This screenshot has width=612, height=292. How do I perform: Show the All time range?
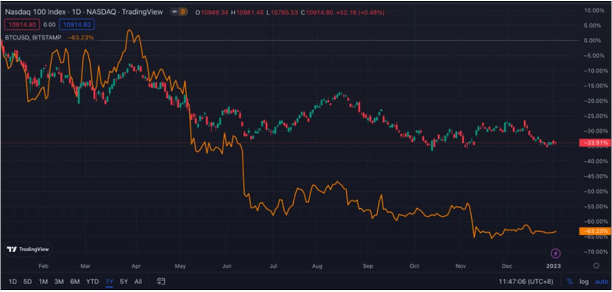(x=138, y=281)
